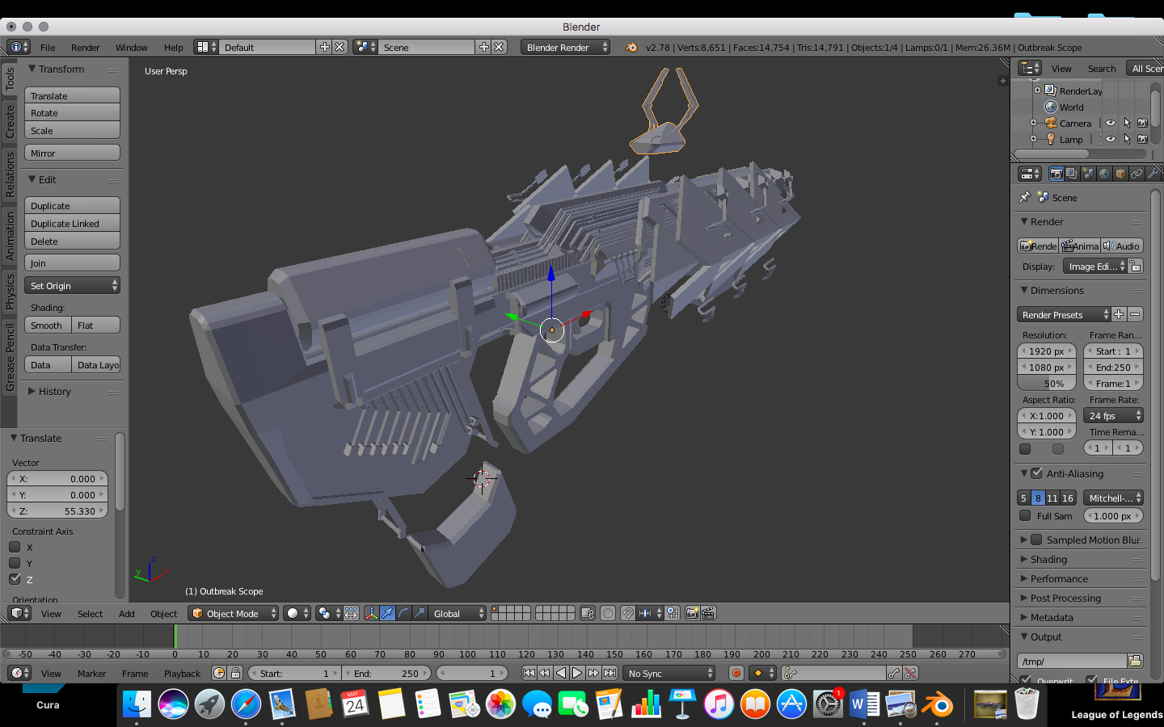Open the Set Origin dropdown
Image resolution: width=1164 pixels, height=727 pixels.
[72, 285]
